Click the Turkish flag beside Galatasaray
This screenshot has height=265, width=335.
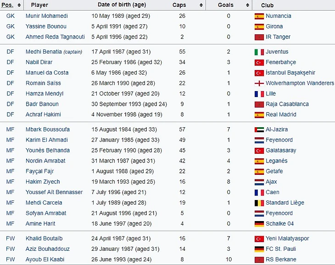(x=259, y=151)
